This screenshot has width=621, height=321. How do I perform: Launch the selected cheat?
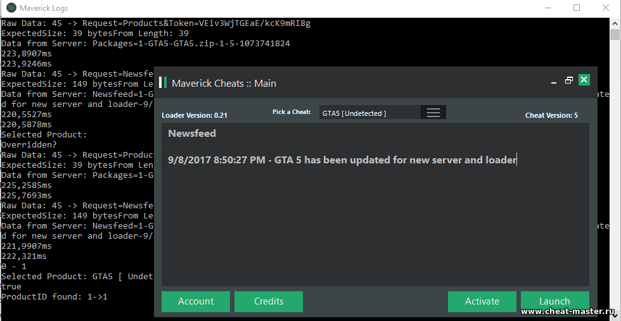coord(554,301)
